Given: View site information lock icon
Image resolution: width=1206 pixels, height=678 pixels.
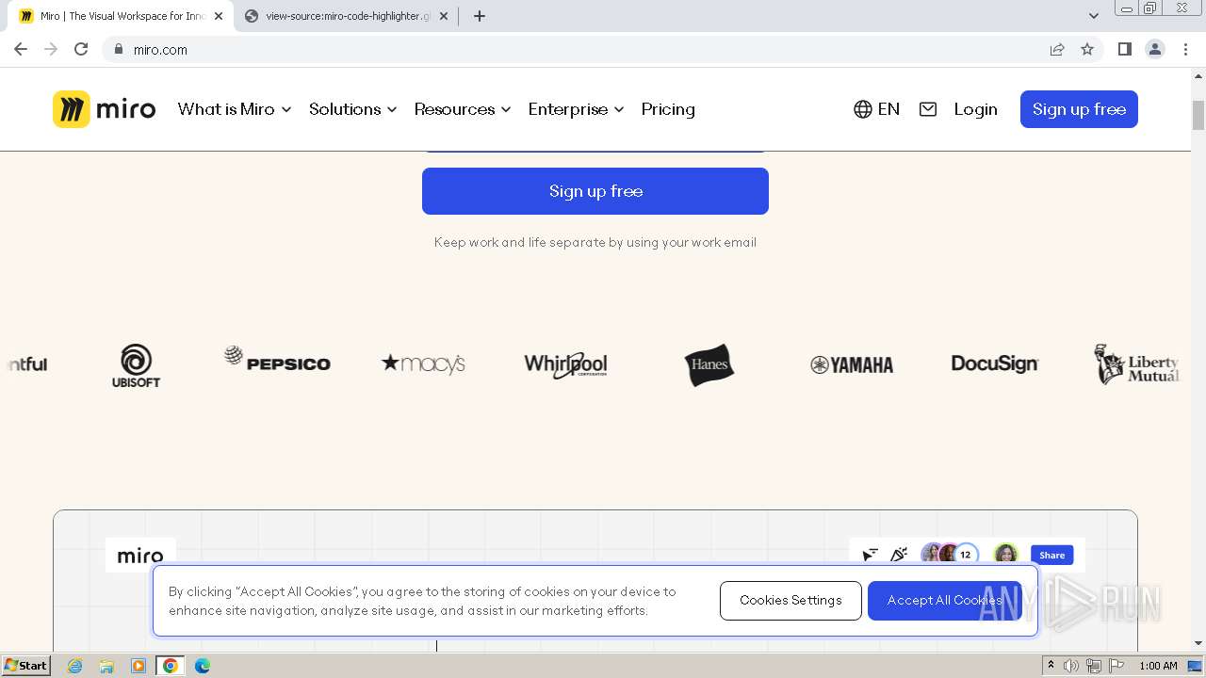Looking at the screenshot, I should (x=118, y=49).
